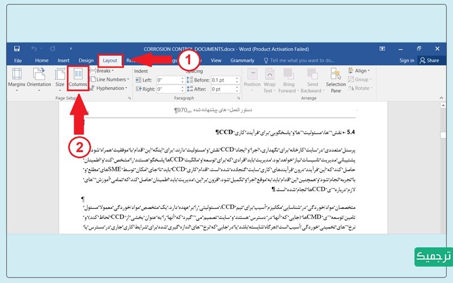Image resolution: width=453 pixels, height=283 pixels.
Task: Click the Bring Forward button
Action: pyautogui.click(x=288, y=80)
